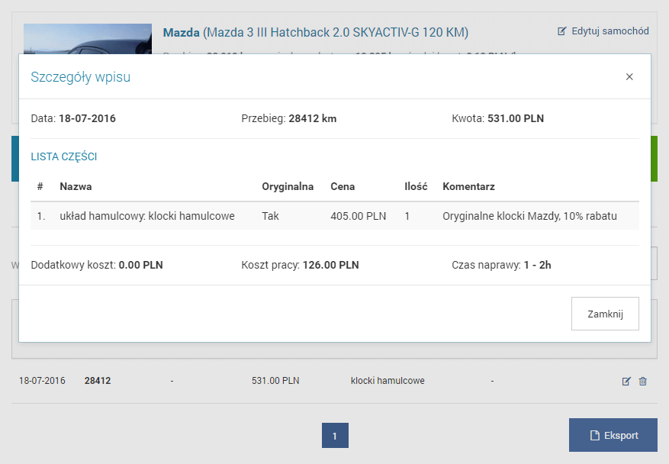This screenshot has height=464, width=669.
Task: Click the file icon on Eksport button
Action: (594, 436)
